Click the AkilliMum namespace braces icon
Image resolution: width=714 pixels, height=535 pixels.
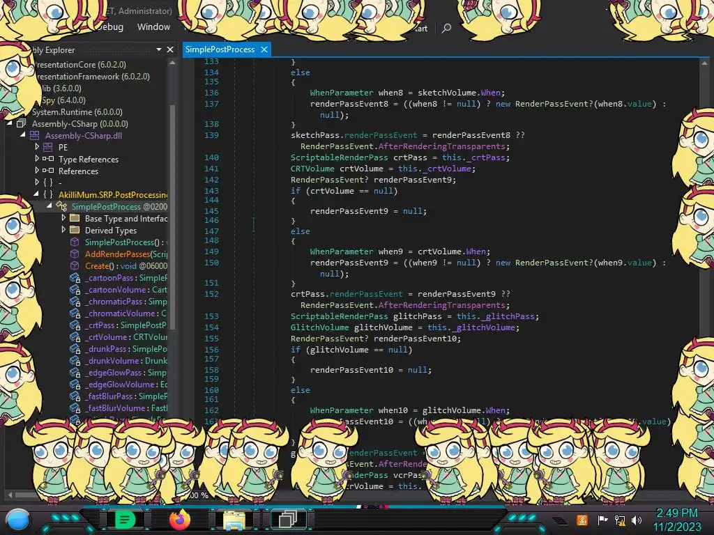48,194
